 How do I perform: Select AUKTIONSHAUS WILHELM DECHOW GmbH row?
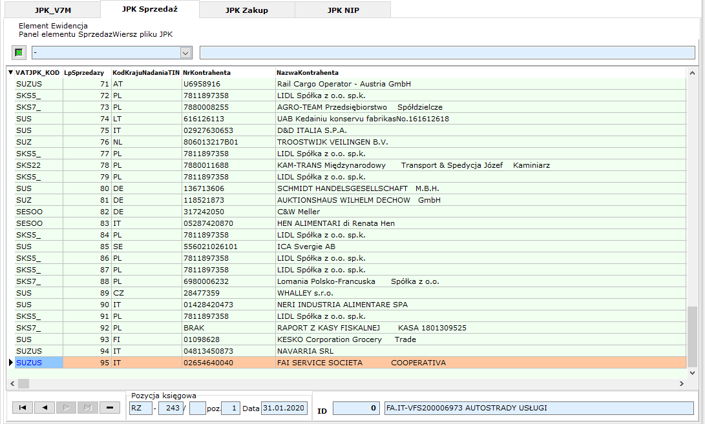(351, 200)
